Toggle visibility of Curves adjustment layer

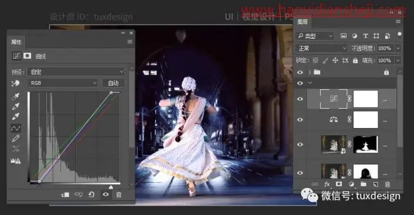(300, 99)
